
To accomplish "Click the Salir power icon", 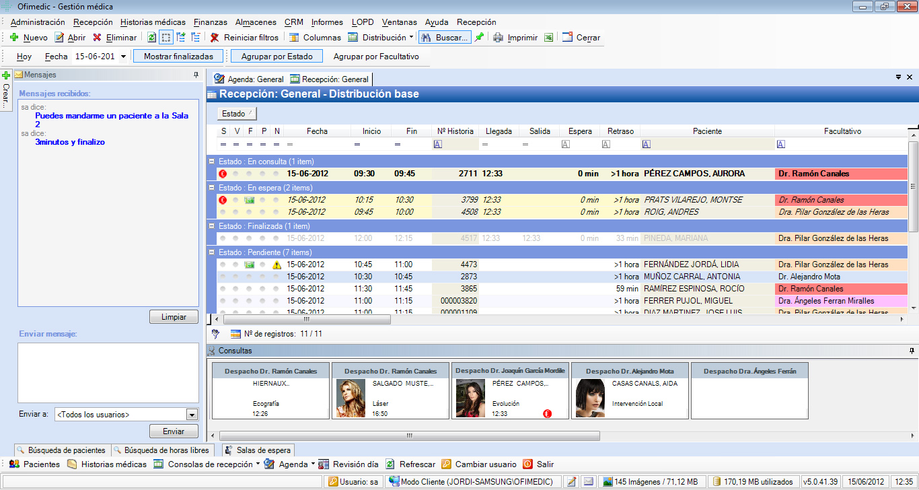I will click(x=527, y=464).
